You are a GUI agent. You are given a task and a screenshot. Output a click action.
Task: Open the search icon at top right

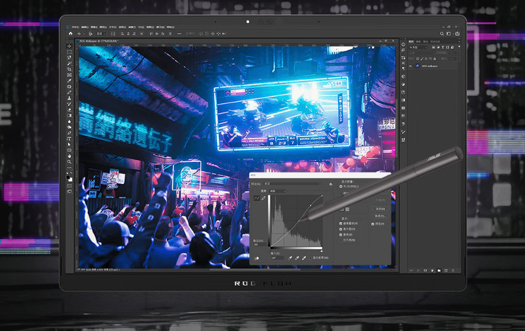[442, 34]
